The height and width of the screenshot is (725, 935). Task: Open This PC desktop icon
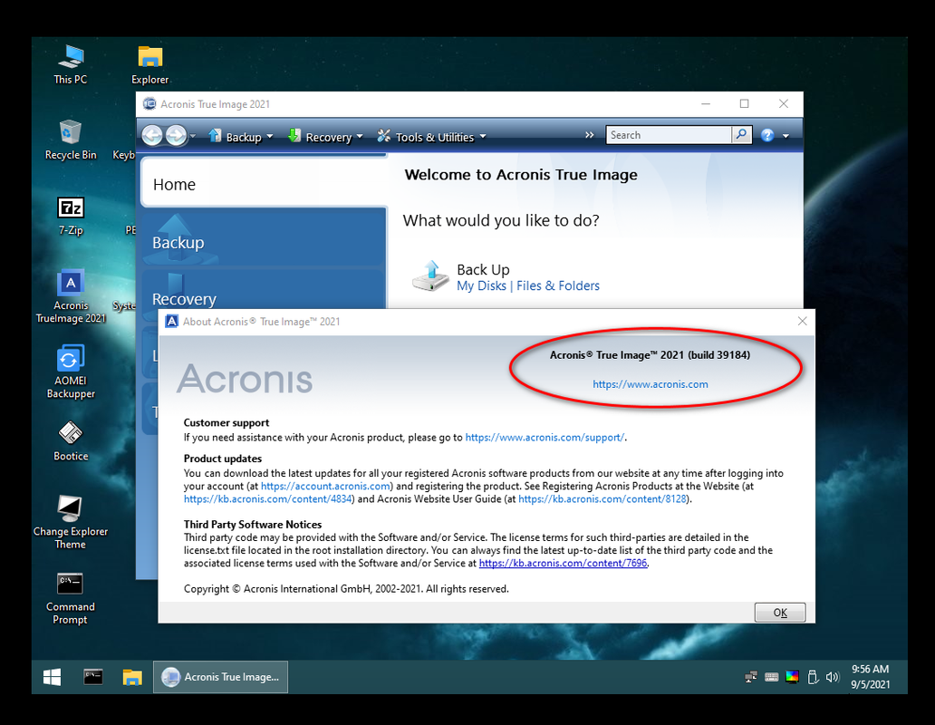pyautogui.click(x=71, y=64)
